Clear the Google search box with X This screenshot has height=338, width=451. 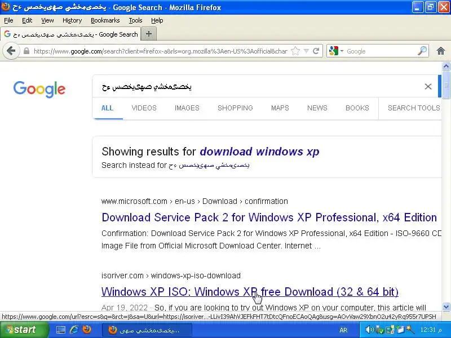click(x=428, y=87)
